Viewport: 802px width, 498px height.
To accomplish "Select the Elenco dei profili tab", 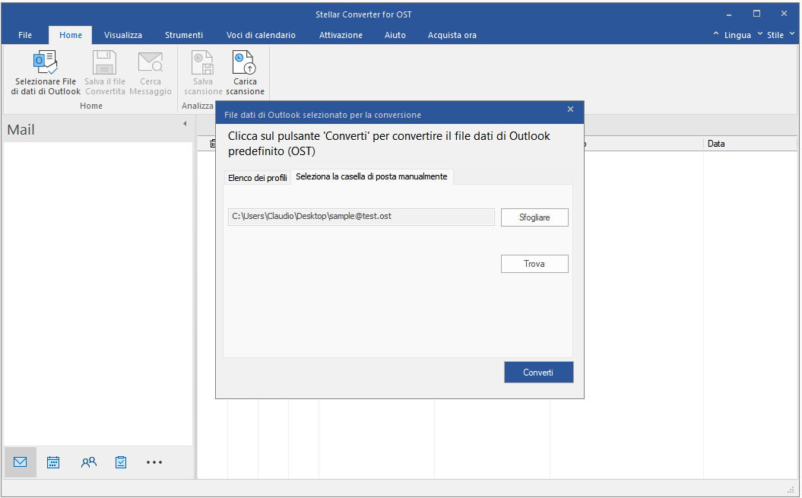I will coord(258,178).
